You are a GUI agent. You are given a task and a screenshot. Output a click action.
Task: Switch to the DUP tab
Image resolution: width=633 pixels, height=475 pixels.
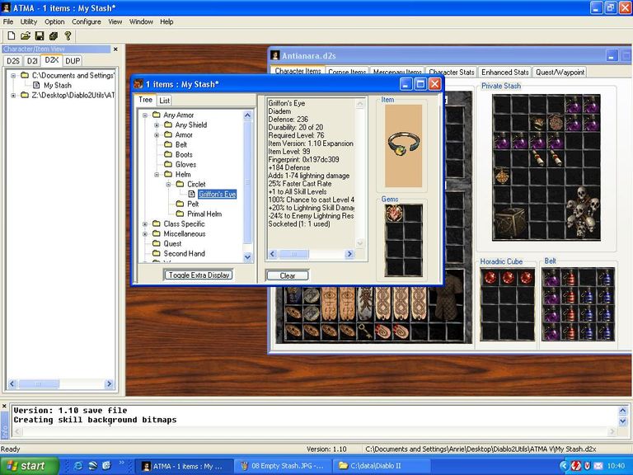coord(73,61)
